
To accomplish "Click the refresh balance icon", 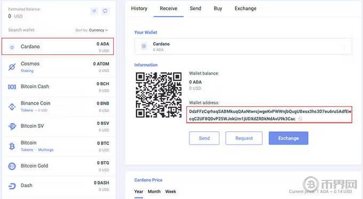I will [105, 11].
